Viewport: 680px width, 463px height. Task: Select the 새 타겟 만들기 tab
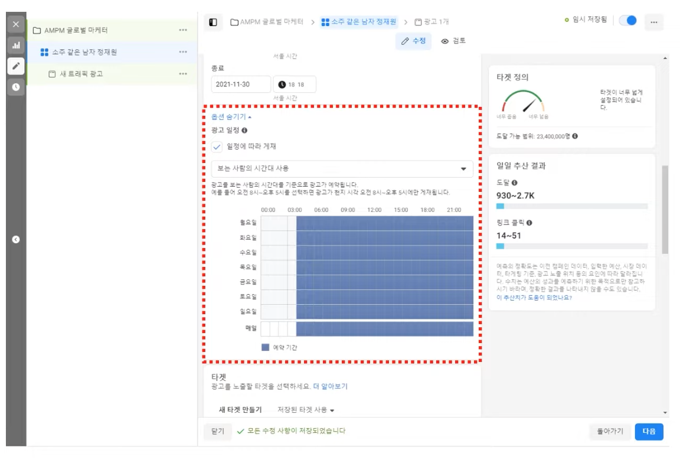click(x=240, y=410)
